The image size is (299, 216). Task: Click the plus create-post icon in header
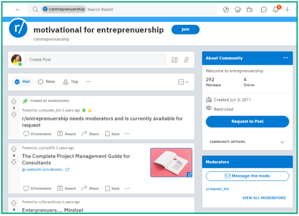coord(287,9)
